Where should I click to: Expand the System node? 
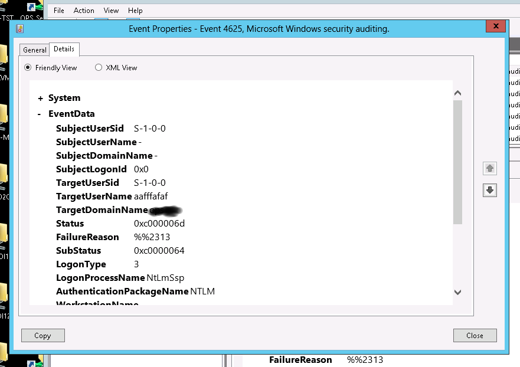click(41, 98)
